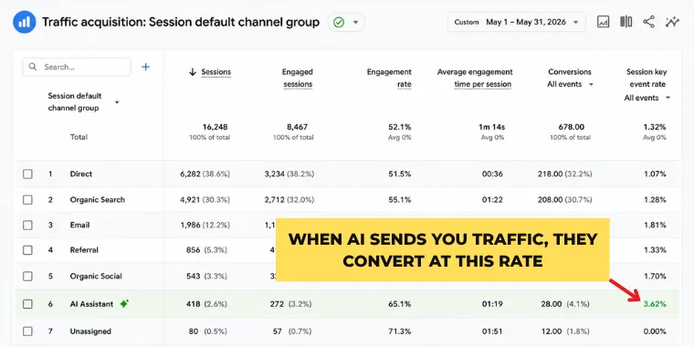
Task: Add dimension with blue plus icon
Action: pos(145,67)
